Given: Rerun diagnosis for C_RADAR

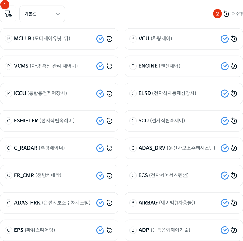Looking at the screenshot, I should (x=110, y=148).
